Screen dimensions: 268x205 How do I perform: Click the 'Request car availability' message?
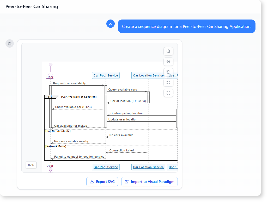click(69, 83)
